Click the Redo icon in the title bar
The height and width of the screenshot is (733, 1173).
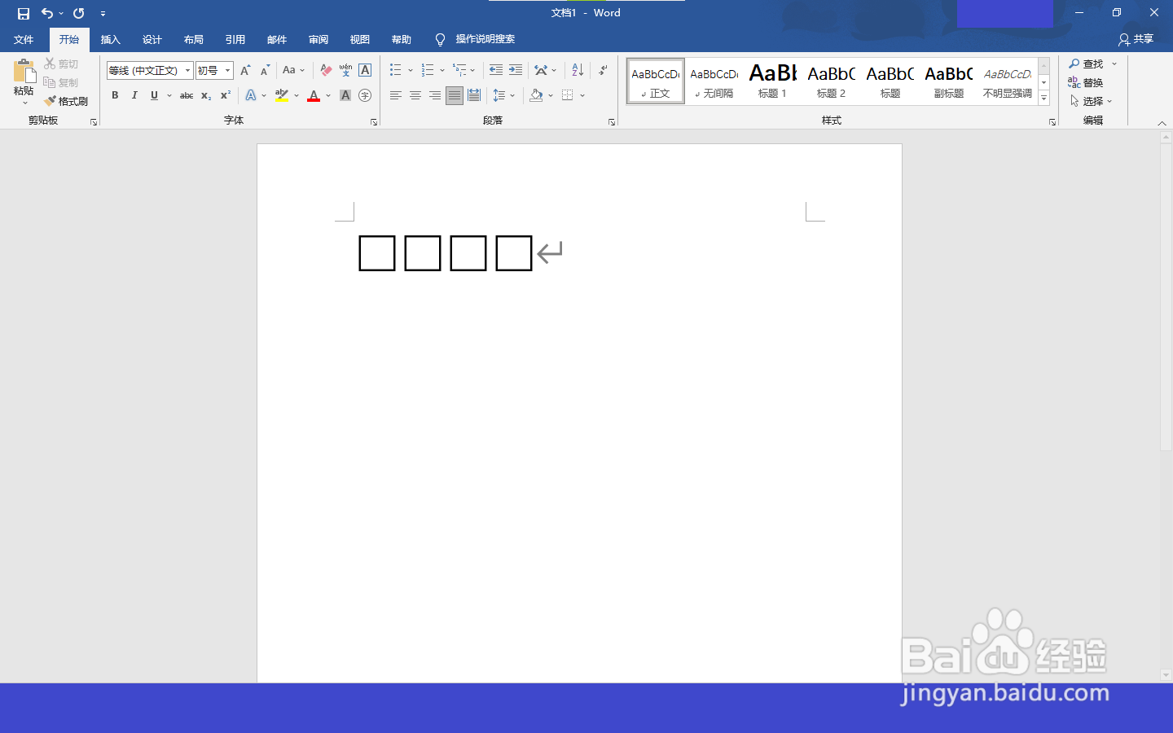coord(79,13)
